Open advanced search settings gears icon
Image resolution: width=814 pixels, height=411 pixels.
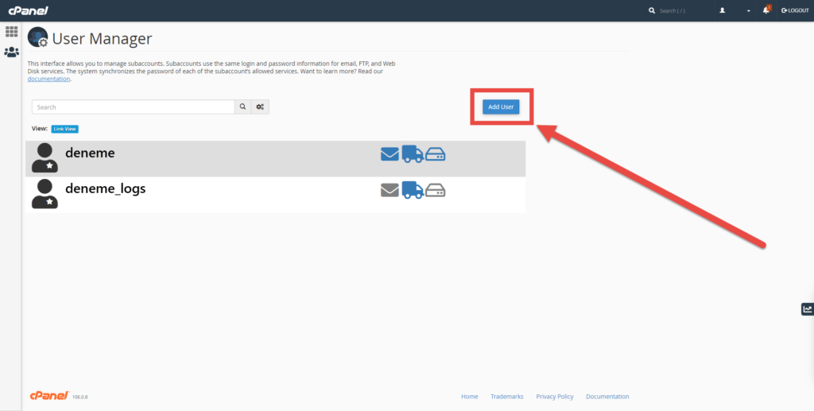click(x=260, y=107)
